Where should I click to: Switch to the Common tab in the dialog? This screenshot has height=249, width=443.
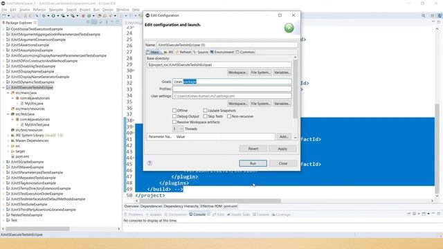coord(245,53)
